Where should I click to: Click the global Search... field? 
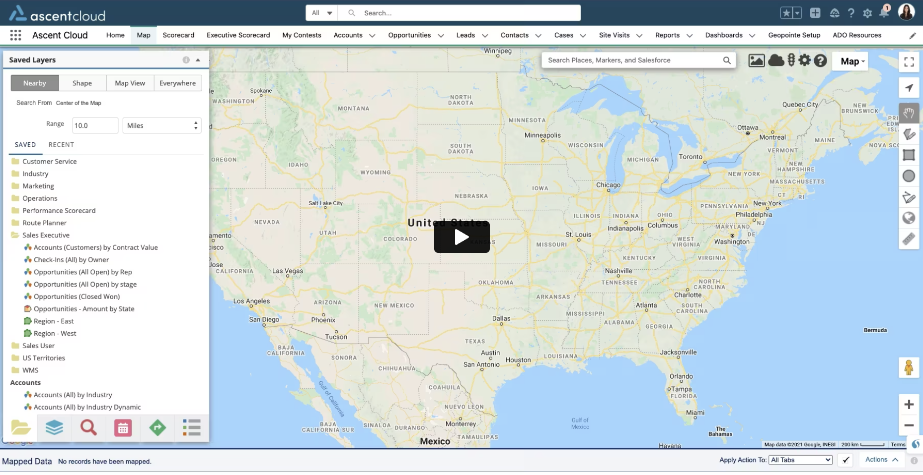tap(460, 13)
